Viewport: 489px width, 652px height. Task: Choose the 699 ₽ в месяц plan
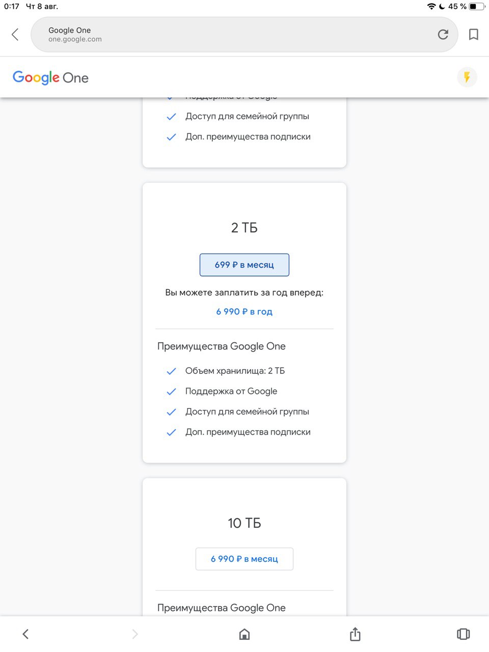(244, 265)
